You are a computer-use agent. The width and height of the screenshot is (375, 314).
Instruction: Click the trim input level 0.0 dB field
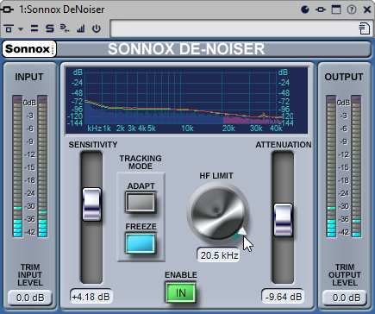pyautogui.click(x=30, y=298)
